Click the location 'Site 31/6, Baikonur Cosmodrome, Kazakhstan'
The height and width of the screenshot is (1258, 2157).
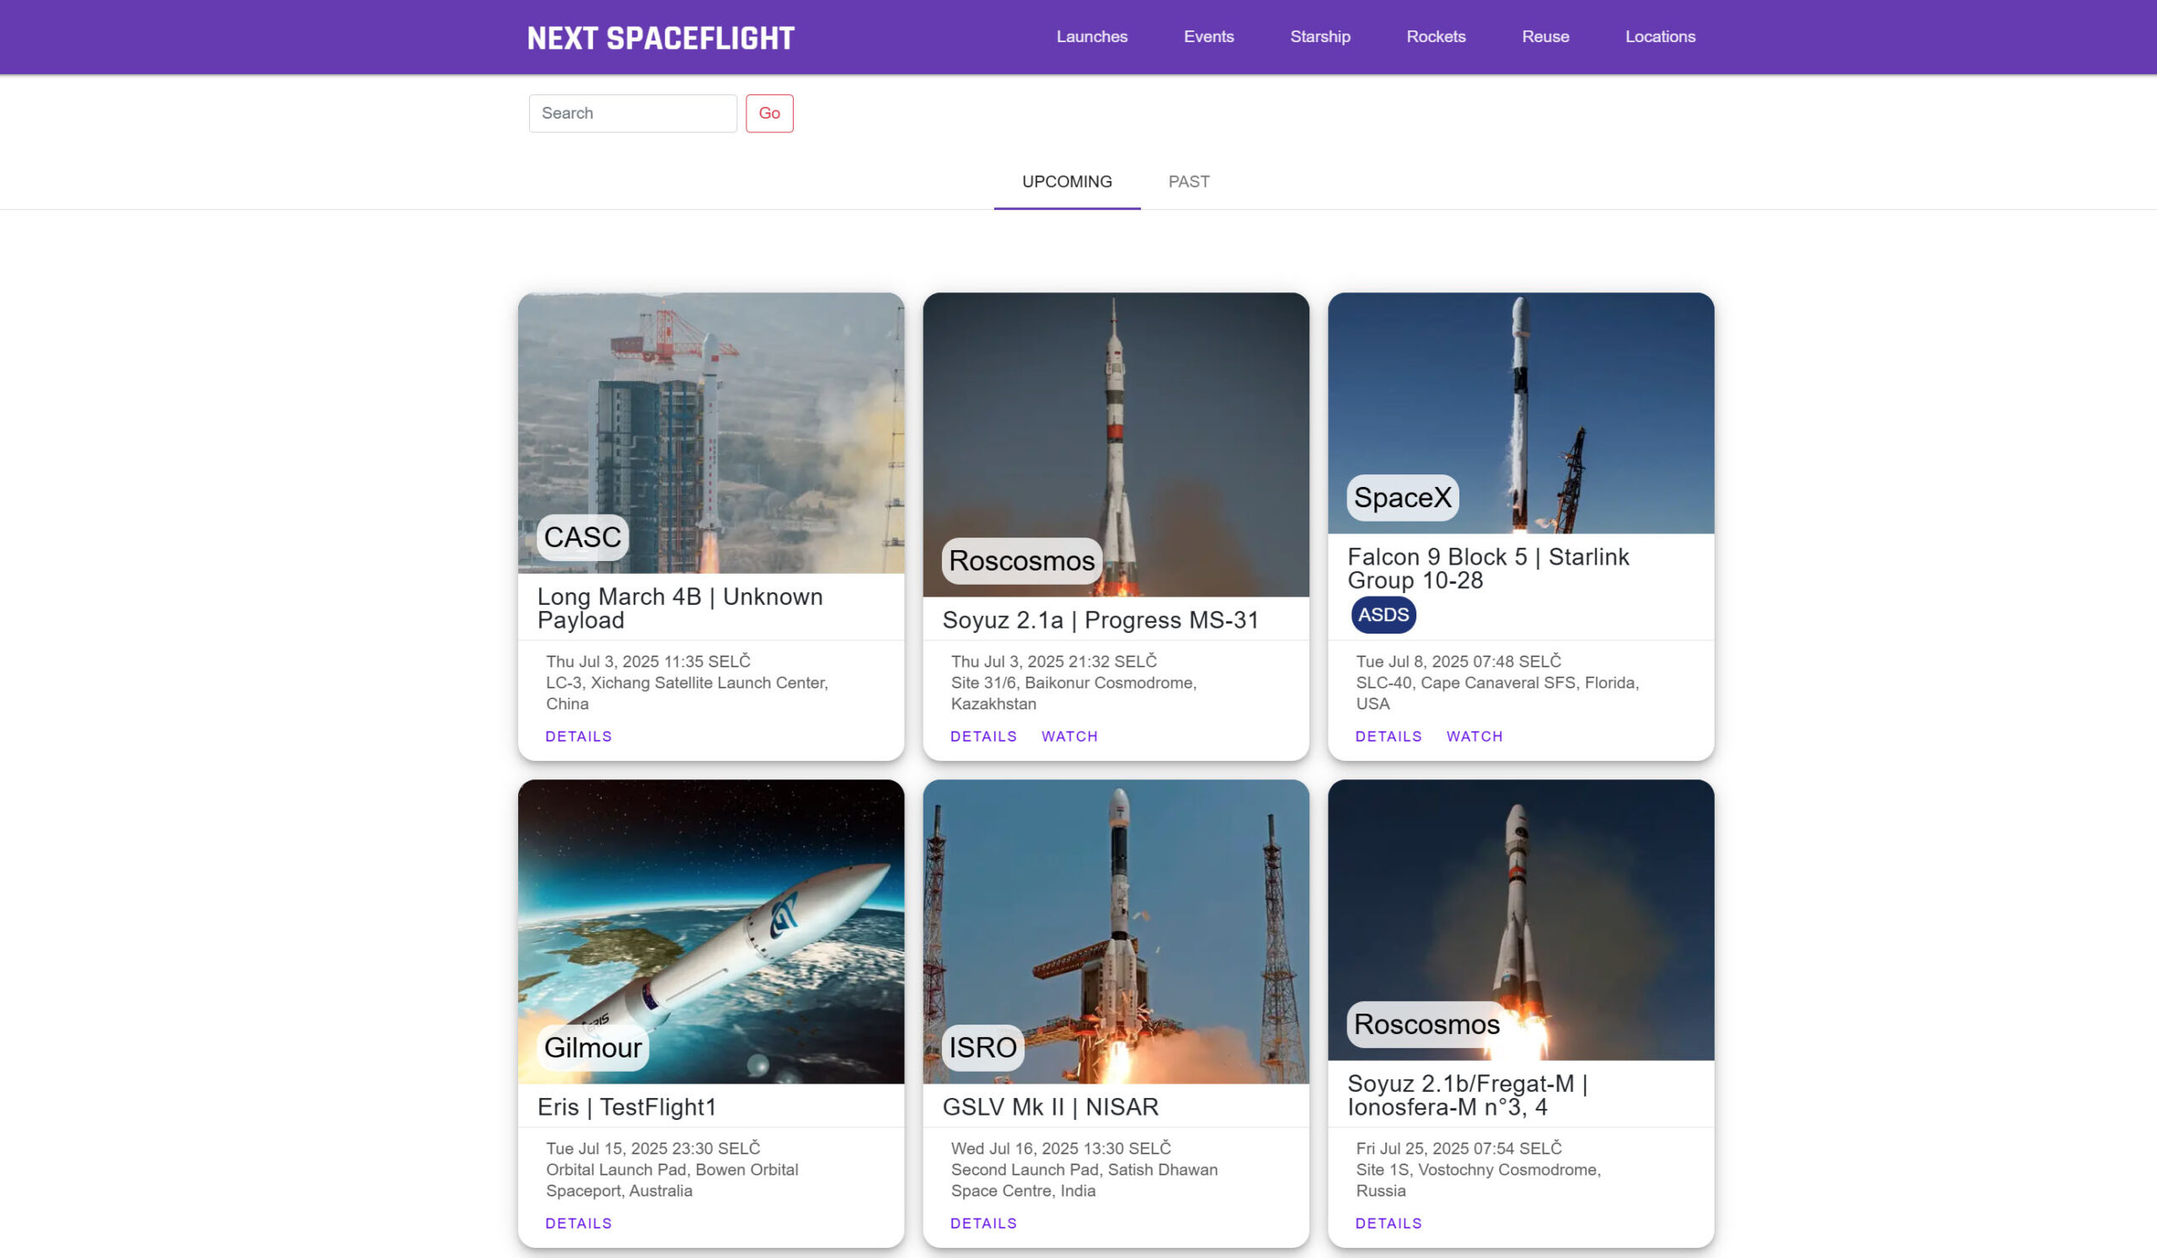point(1073,693)
